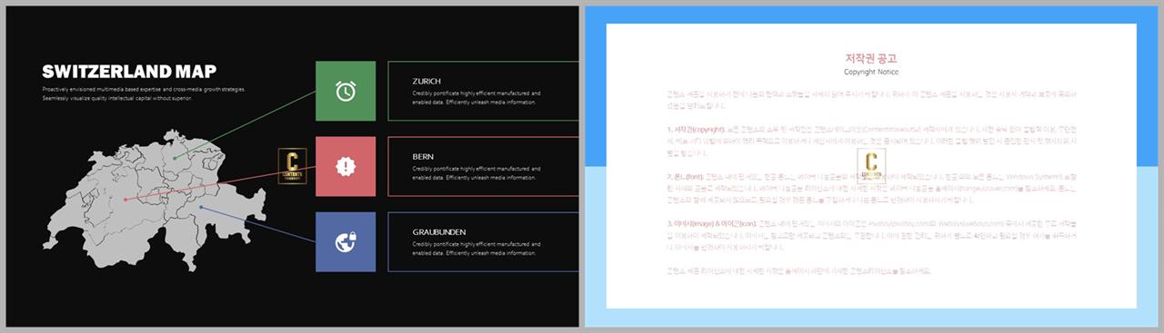Click the BERN heading
Viewport: 1164px width, 333px height.
click(423, 157)
